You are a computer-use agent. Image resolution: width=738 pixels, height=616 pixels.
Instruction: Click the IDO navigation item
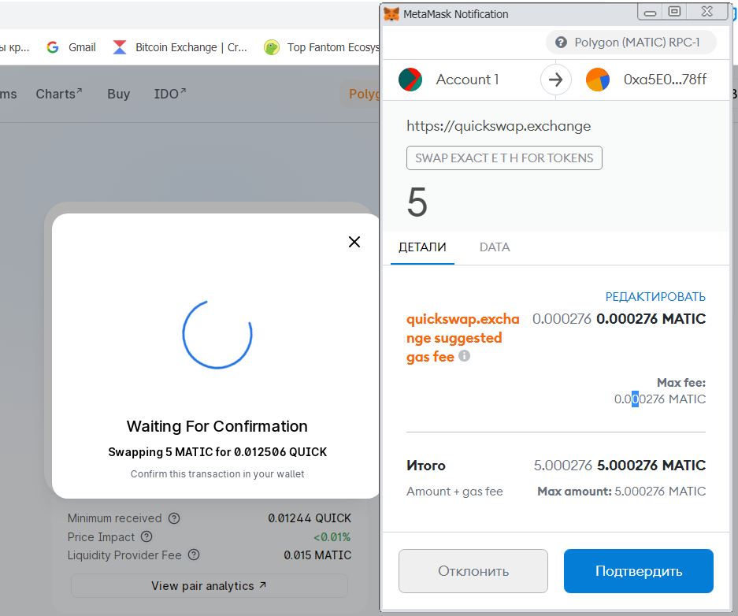click(x=168, y=94)
